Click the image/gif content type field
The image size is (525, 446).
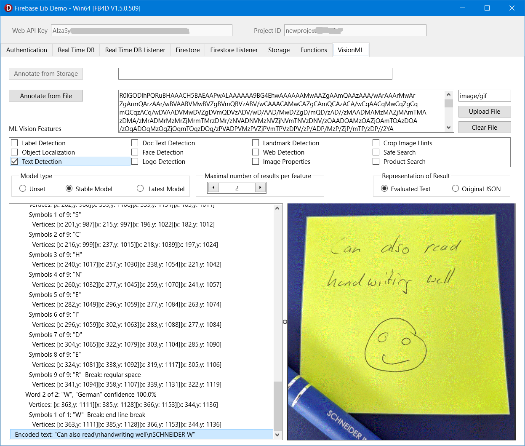click(485, 96)
